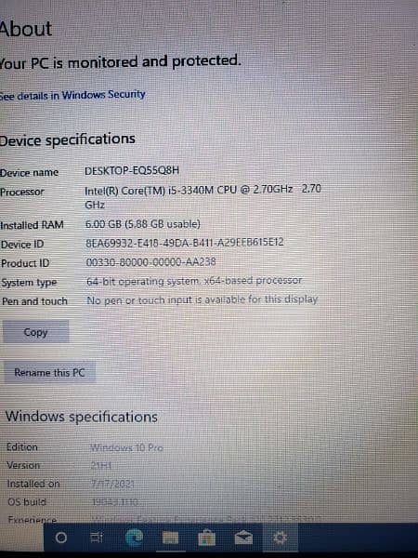Open Microsoft Store from the taskbar

click(x=207, y=538)
